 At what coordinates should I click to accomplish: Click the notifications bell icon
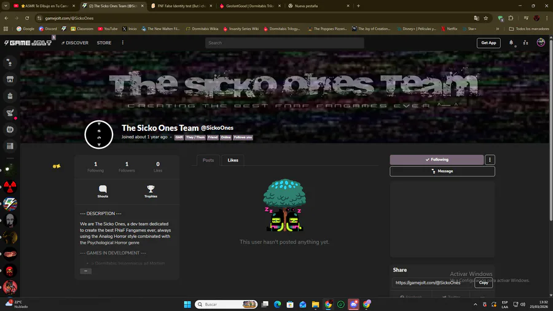[511, 42]
